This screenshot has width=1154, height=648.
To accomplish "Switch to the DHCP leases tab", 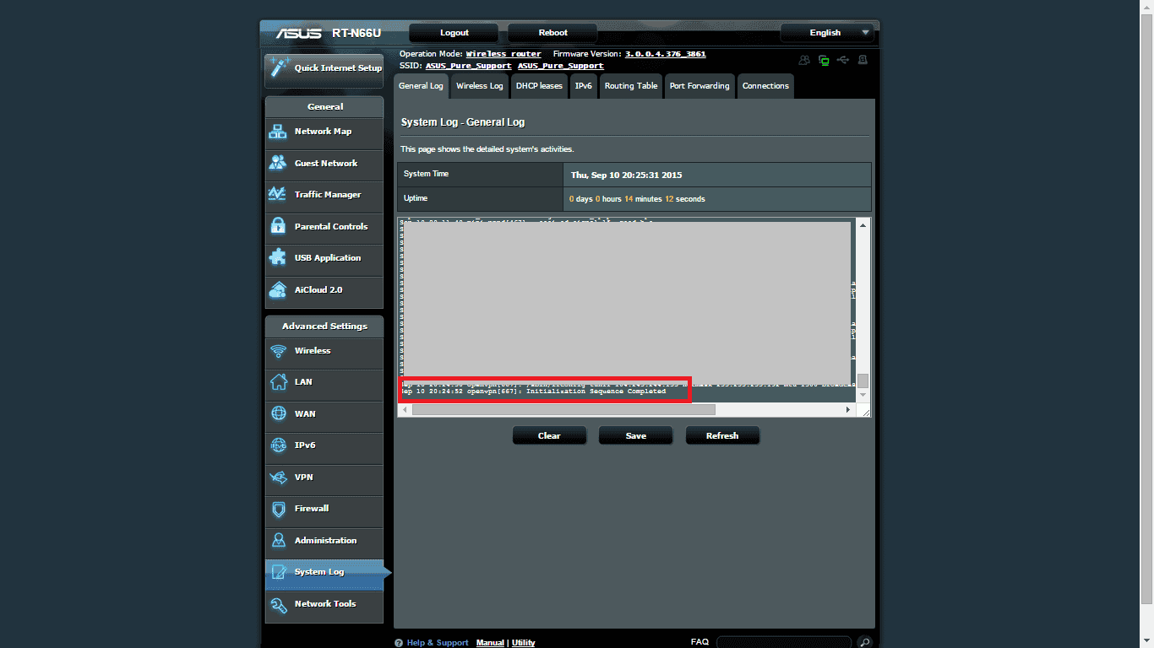I will coord(539,86).
